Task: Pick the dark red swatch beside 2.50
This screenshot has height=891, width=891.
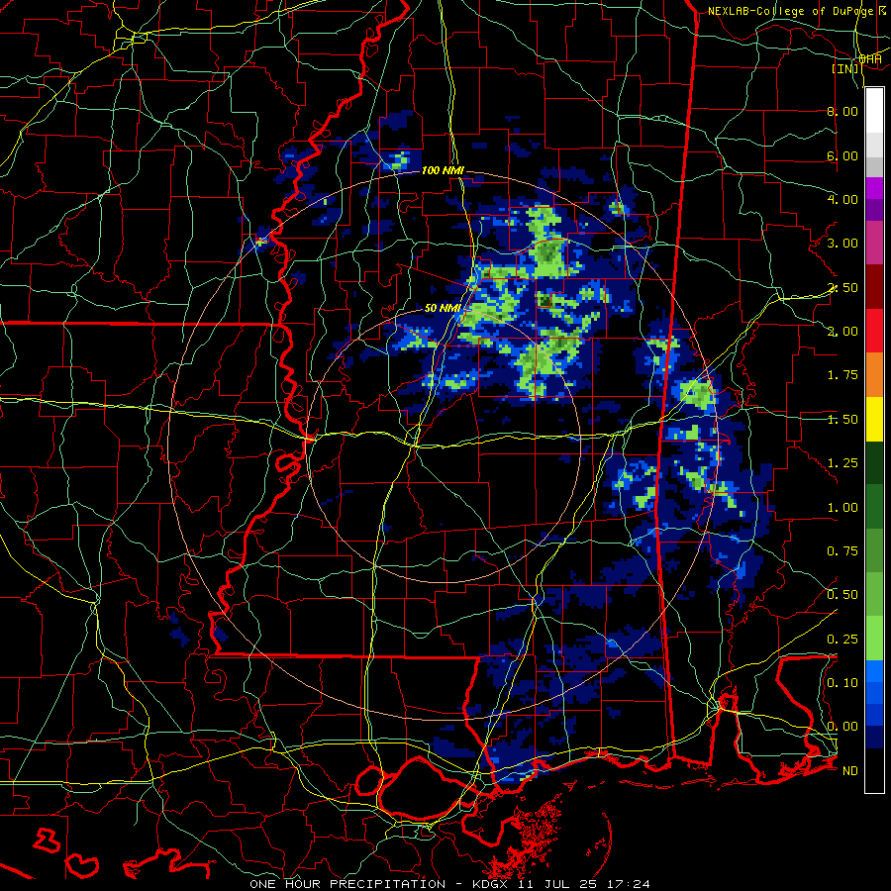Action: pyautogui.click(x=874, y=287)
